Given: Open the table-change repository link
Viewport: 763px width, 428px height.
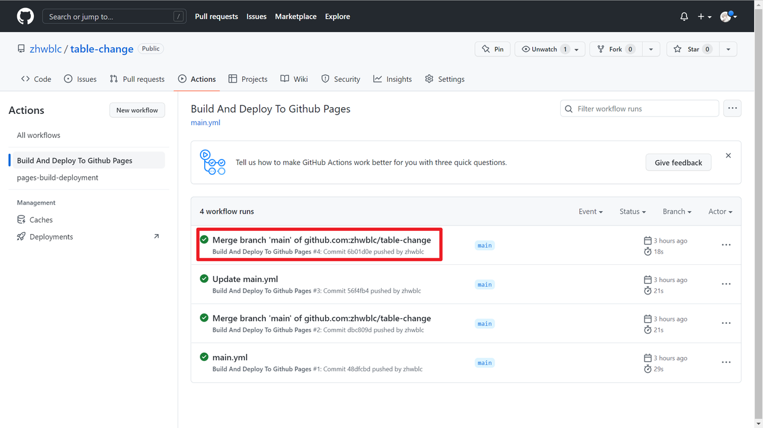Looking at the screenshot, I should tap(102, 49).
